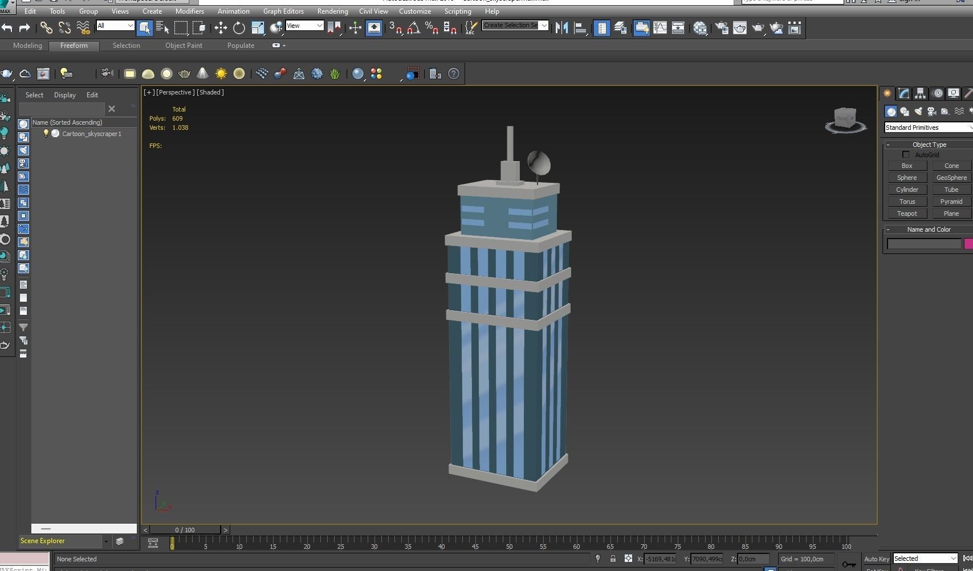Click the Mirror tool icon
973x571 pixels.
[x=561, y=27]
